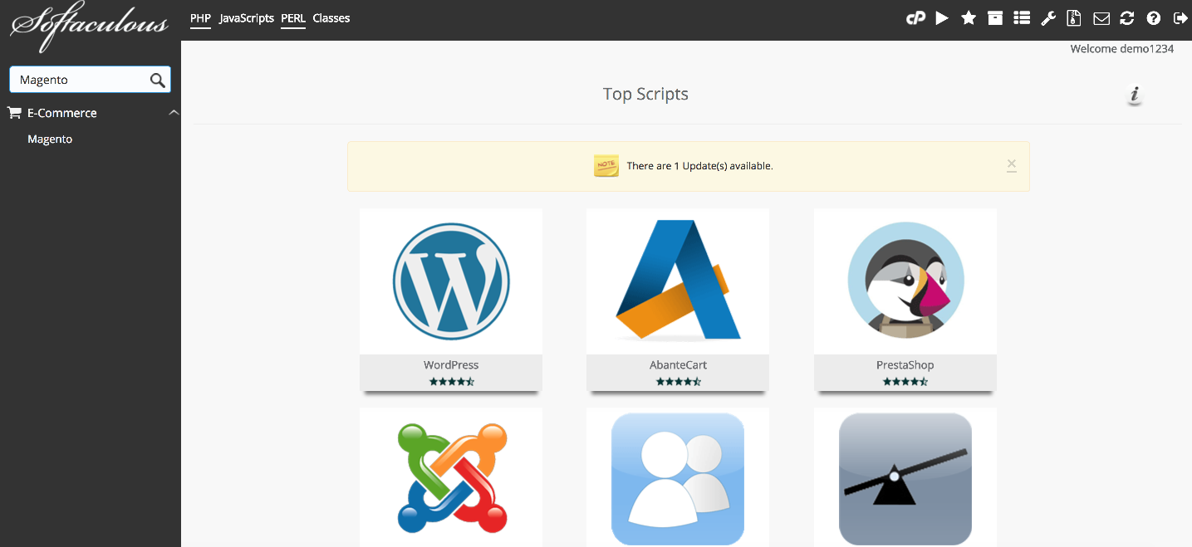Click the AbanteCart star rating
The image size is (1192, 547).
(678, 382)
